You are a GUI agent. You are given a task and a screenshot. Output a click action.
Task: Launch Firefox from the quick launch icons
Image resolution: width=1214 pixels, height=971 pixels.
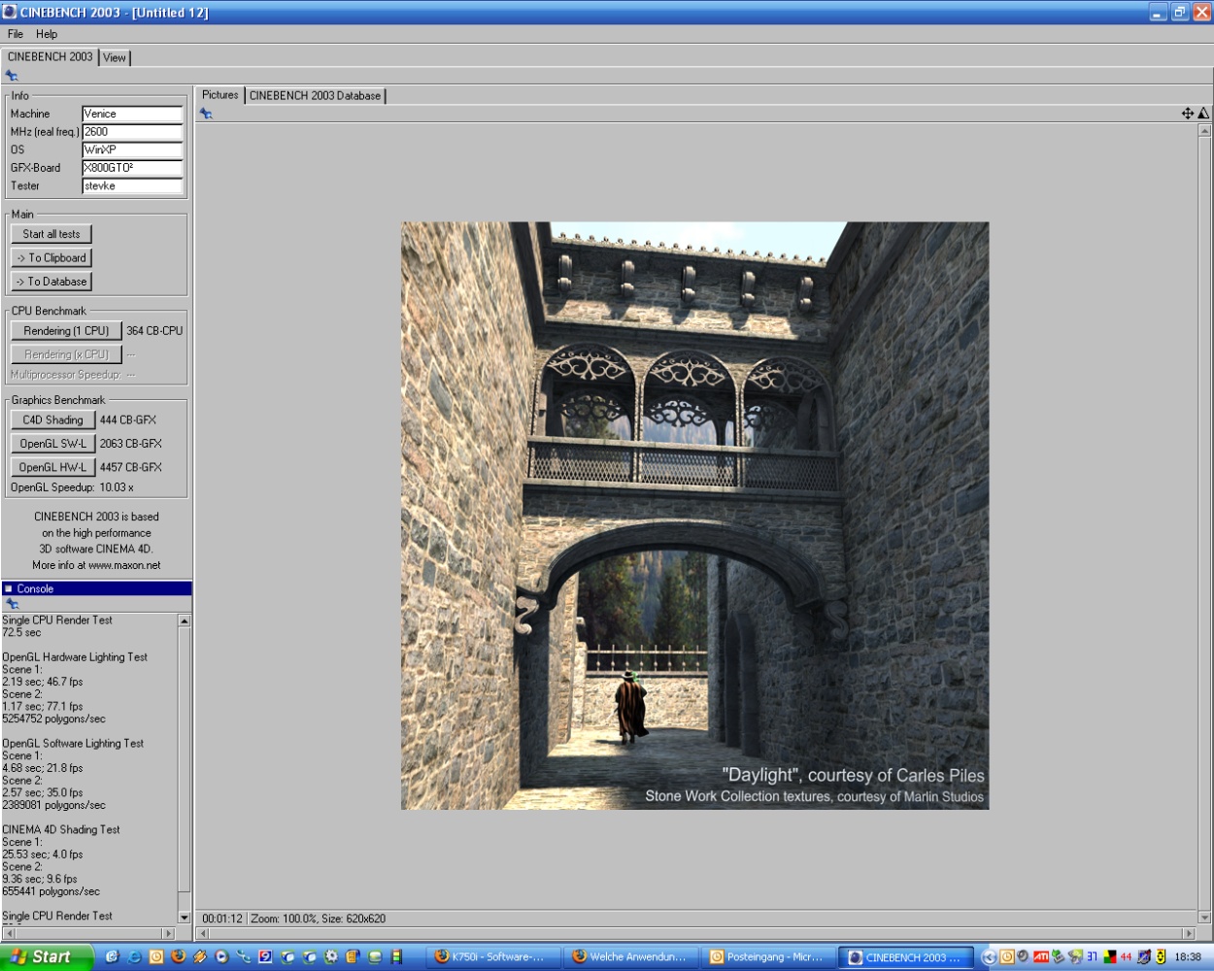[178, 956]
